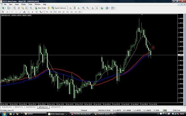186x116 pixels.
Task: Toggle the Terminal panel icon
Action: (27, 8)
